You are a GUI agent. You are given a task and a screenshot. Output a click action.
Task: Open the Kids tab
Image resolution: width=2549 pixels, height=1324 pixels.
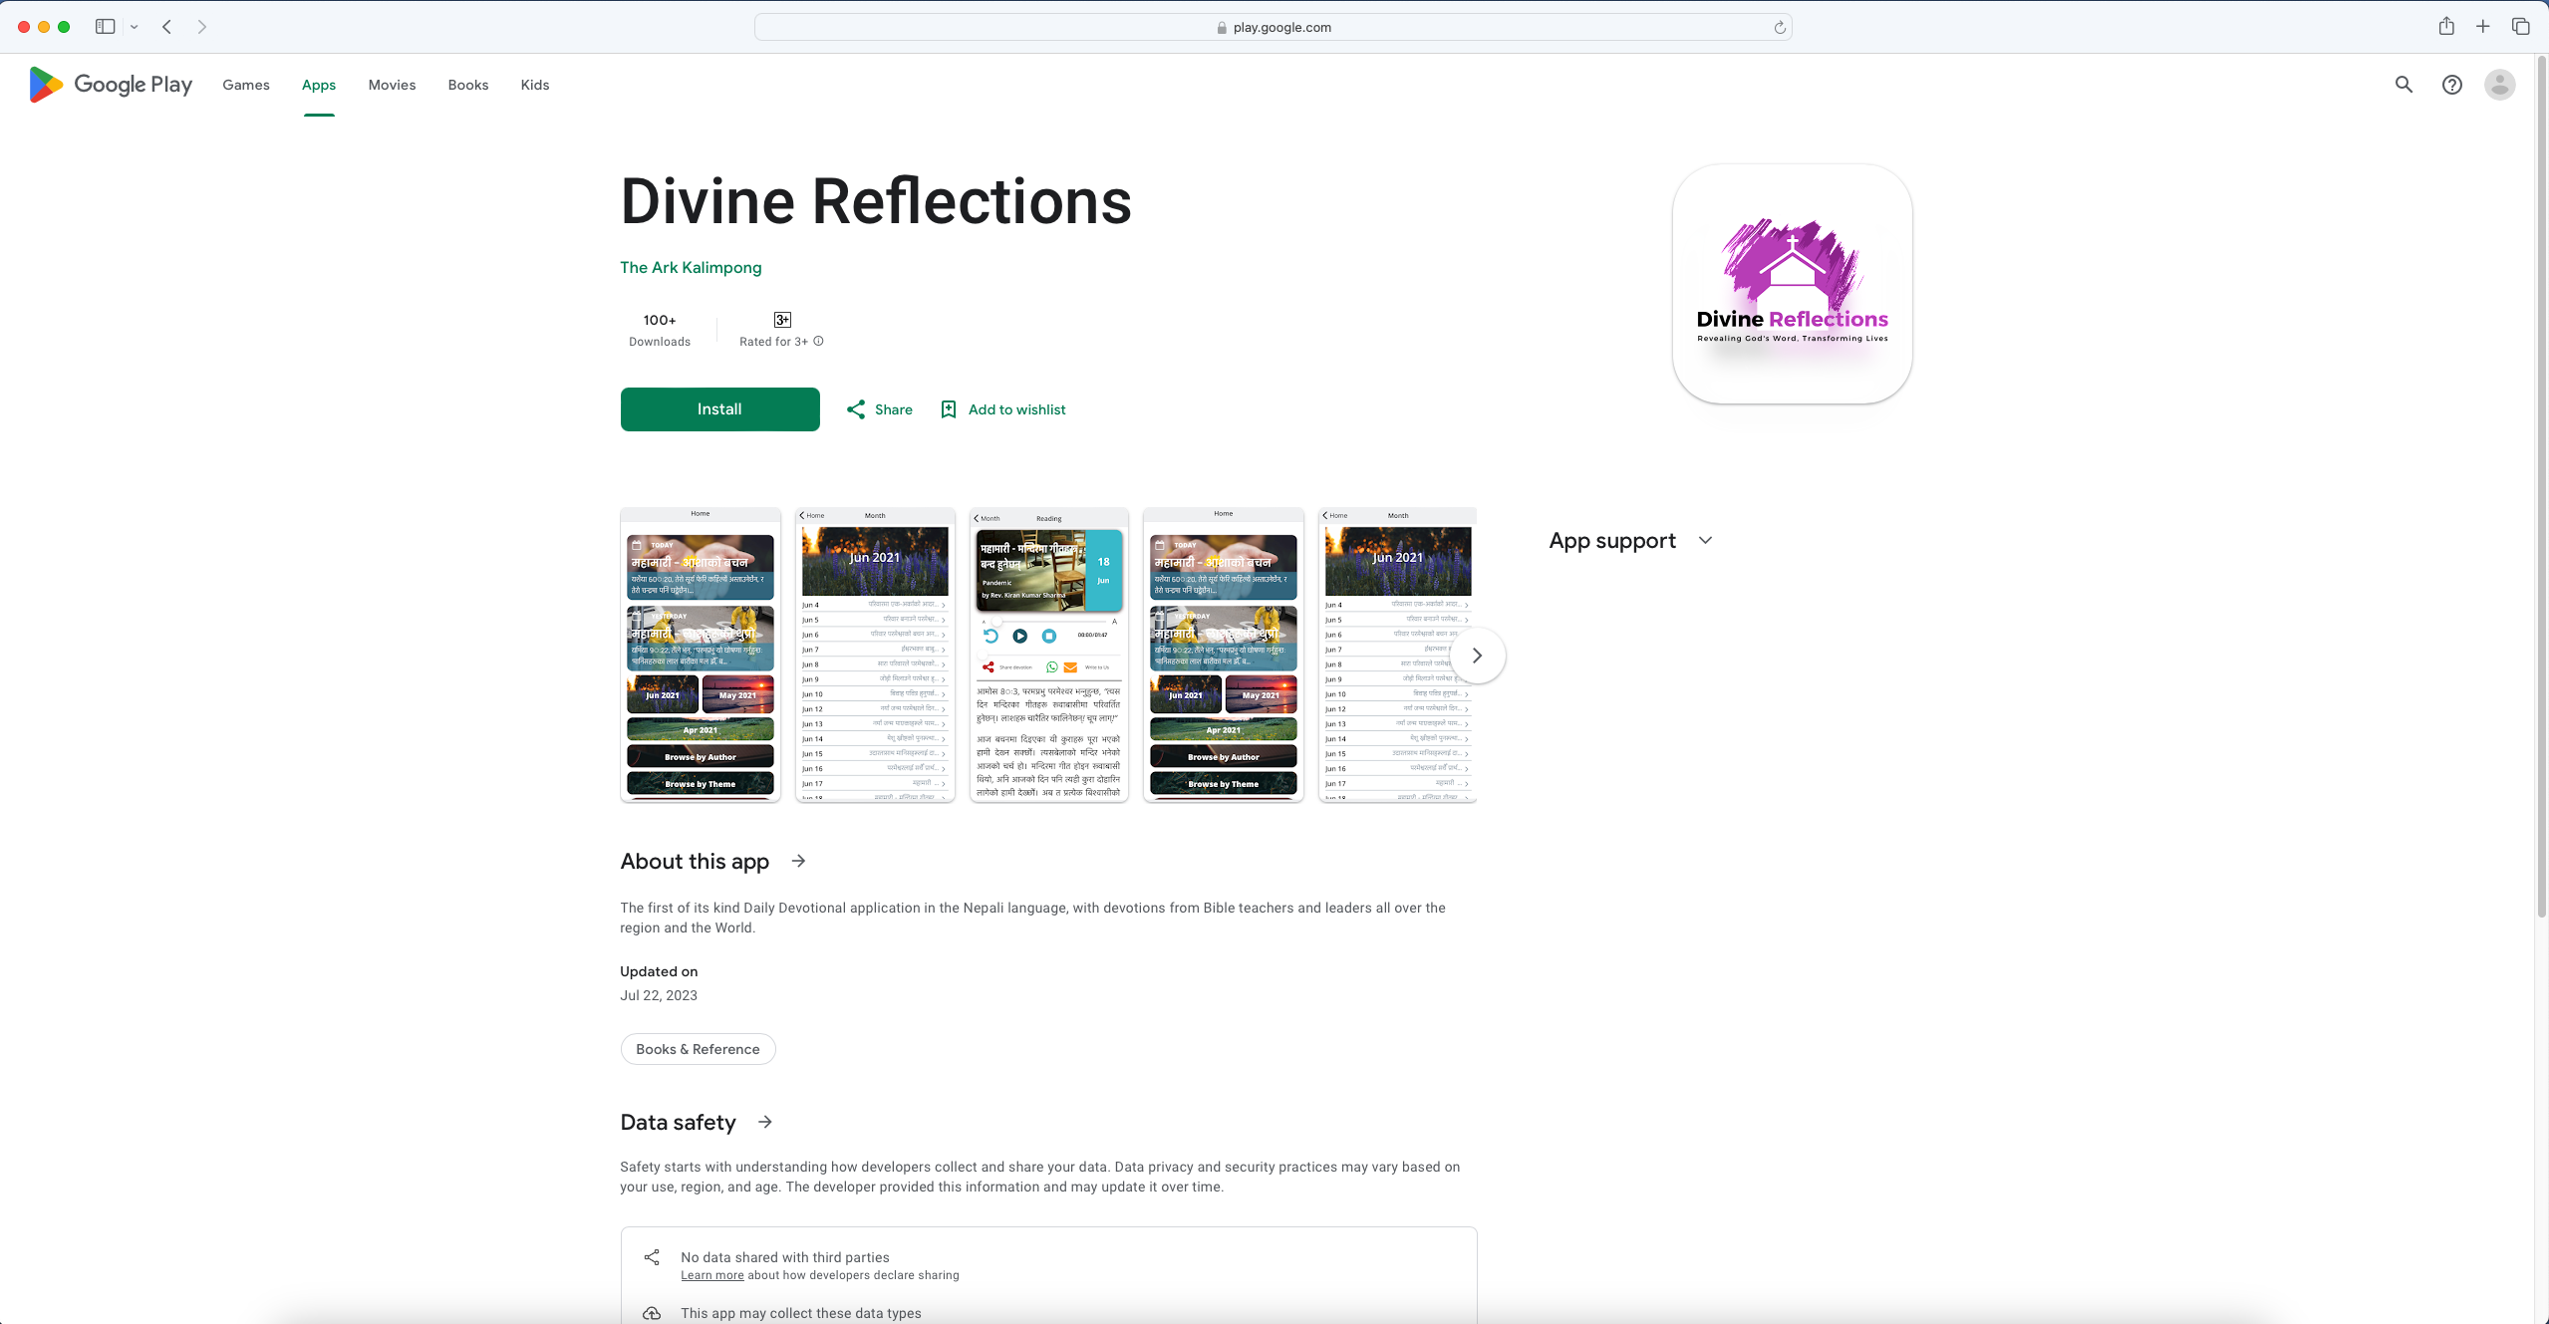coord(535,85)
